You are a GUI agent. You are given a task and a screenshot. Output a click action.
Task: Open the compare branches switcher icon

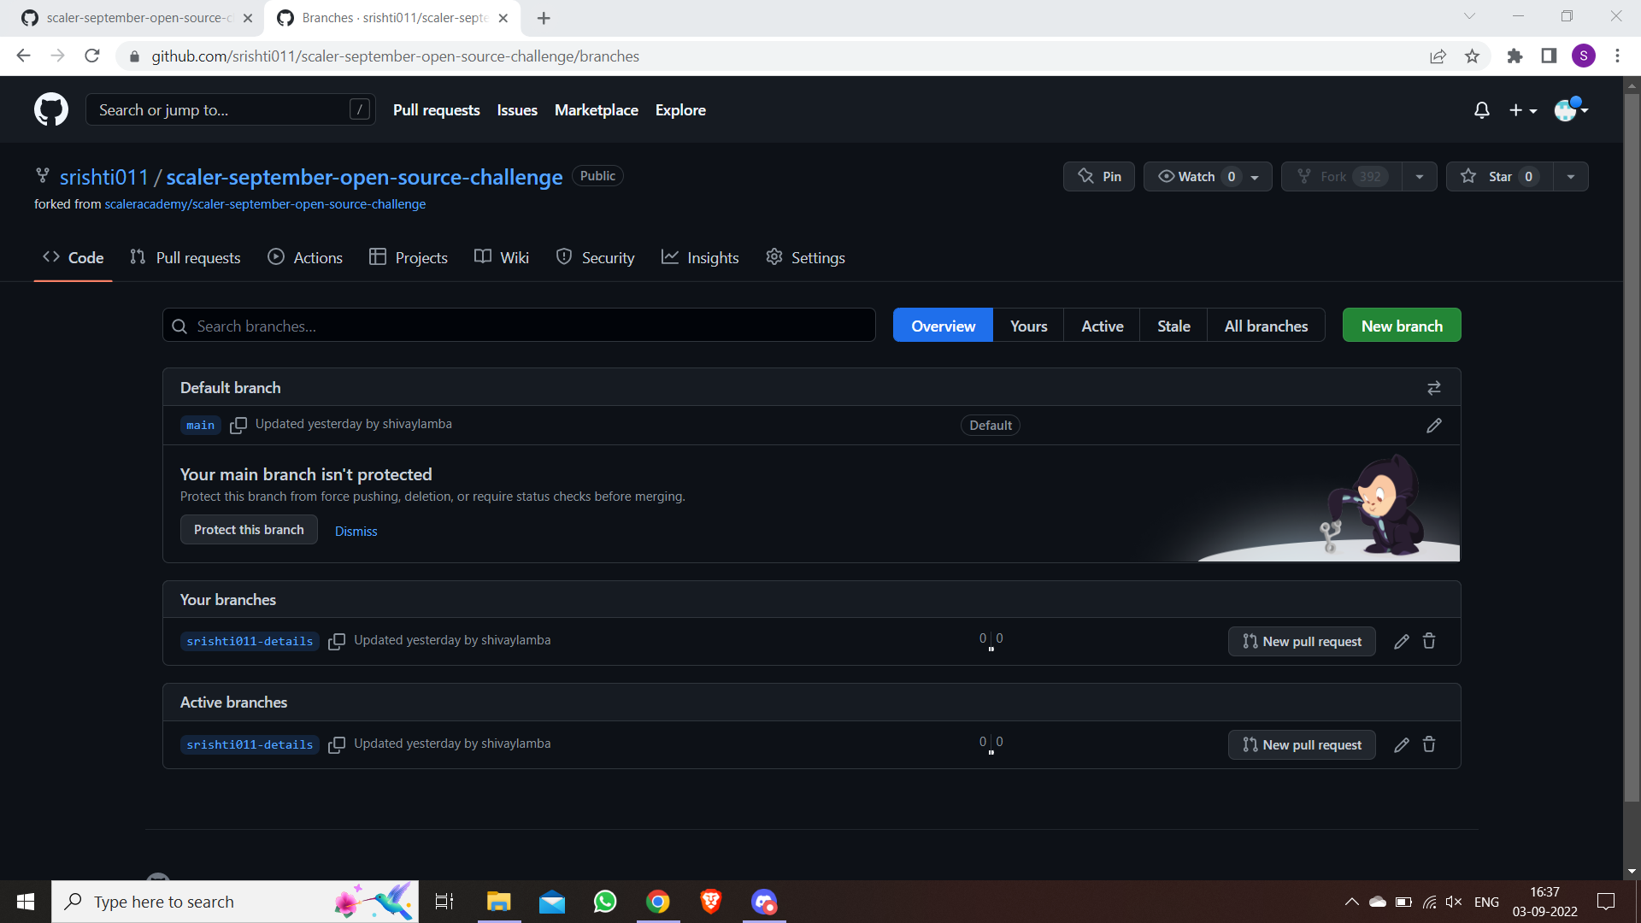(x=1434, y=387)
